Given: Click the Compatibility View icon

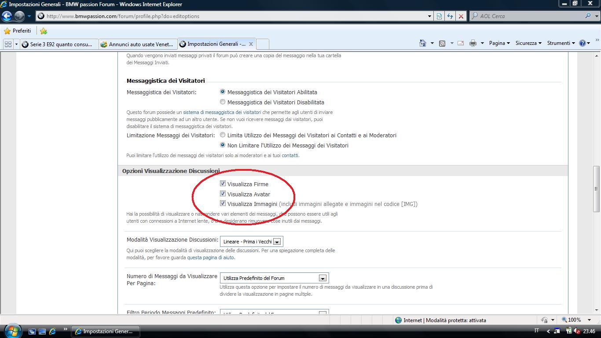Looking at the screenshot, I should click(439, 16).
